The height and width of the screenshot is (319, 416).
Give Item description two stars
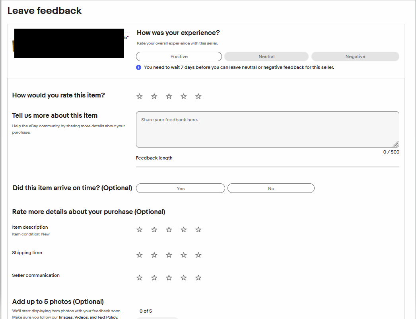coord(154,230)
